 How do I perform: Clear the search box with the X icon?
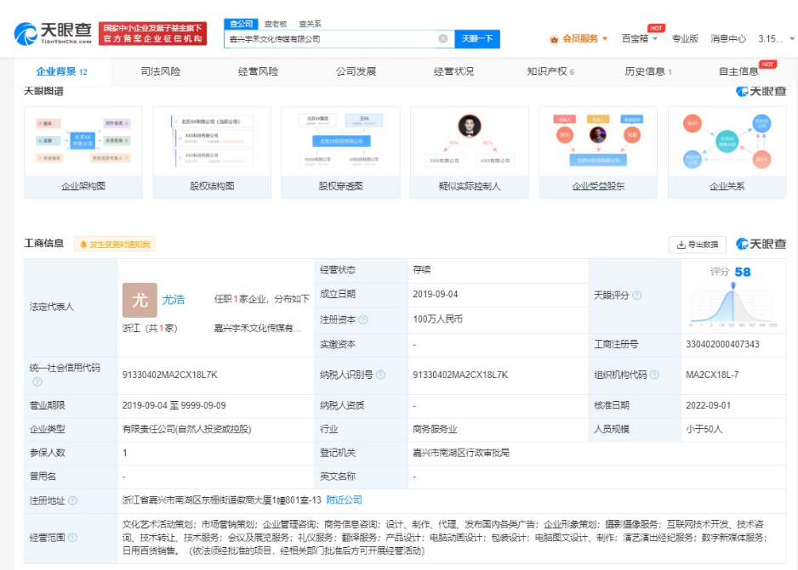point(442,38)
